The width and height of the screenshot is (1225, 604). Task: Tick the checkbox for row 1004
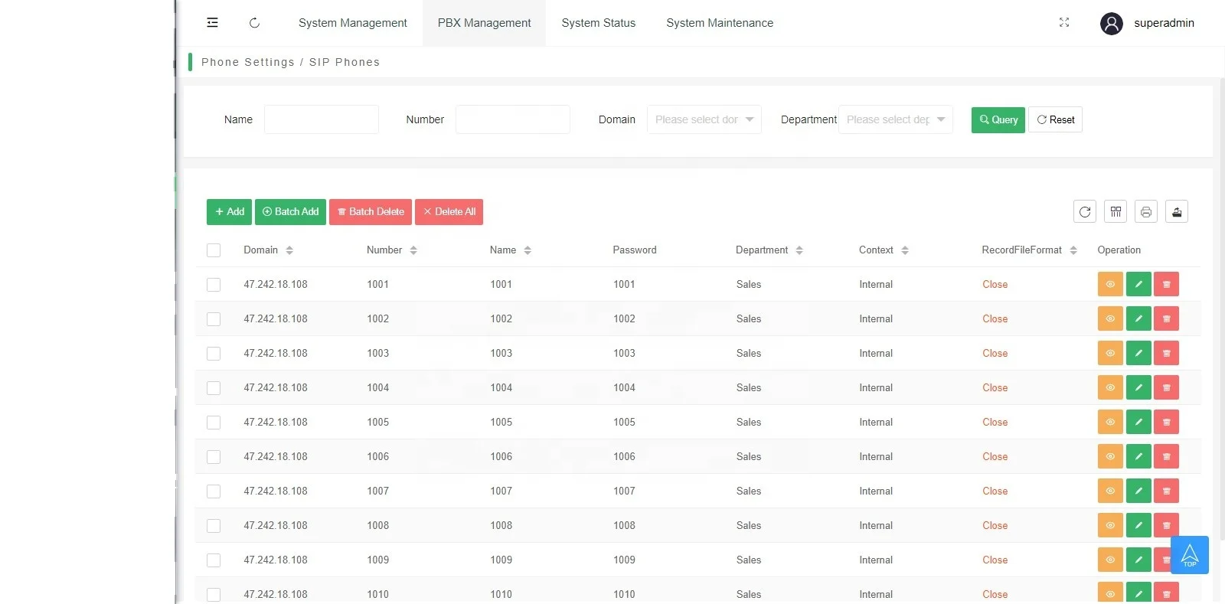tap(214, 388)
